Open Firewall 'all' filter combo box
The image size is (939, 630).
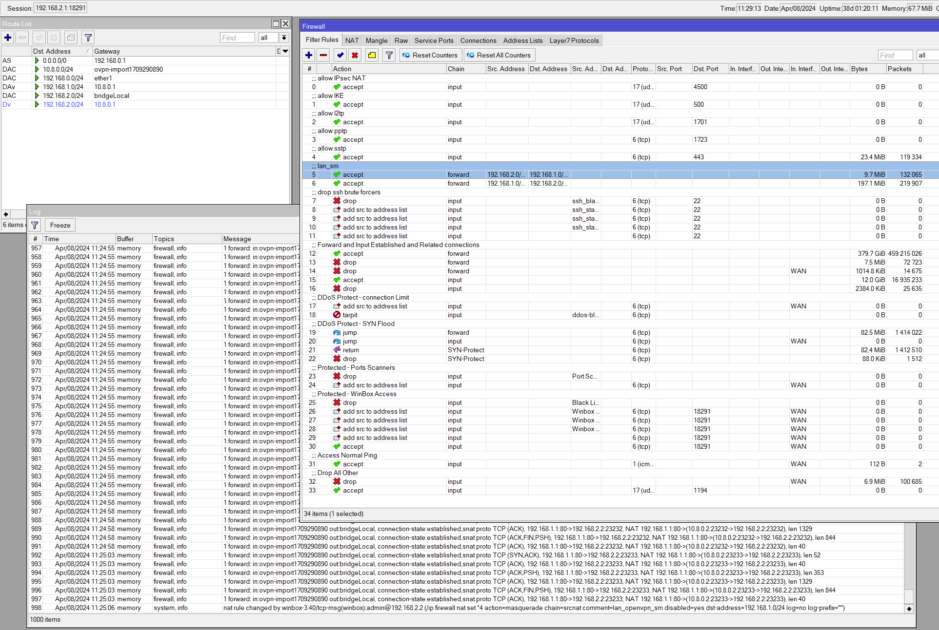click(927, 55)
